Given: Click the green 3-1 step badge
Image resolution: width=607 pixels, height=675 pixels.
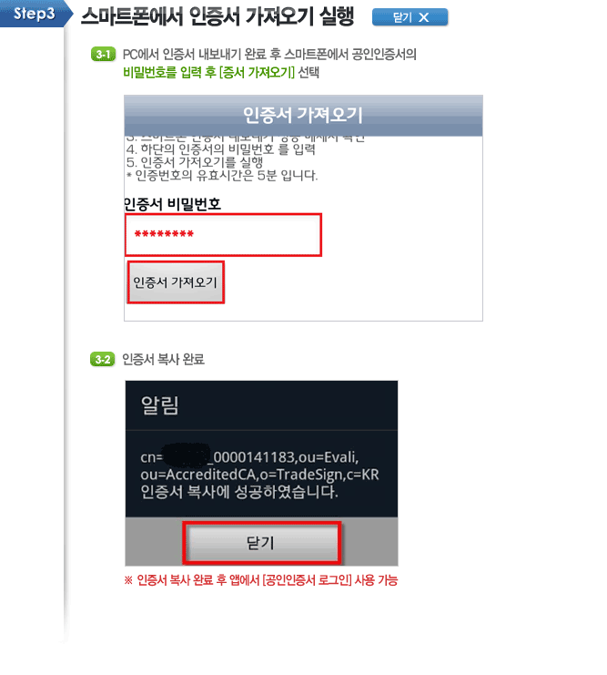Looking at the screenshot, I should [103, 55].
